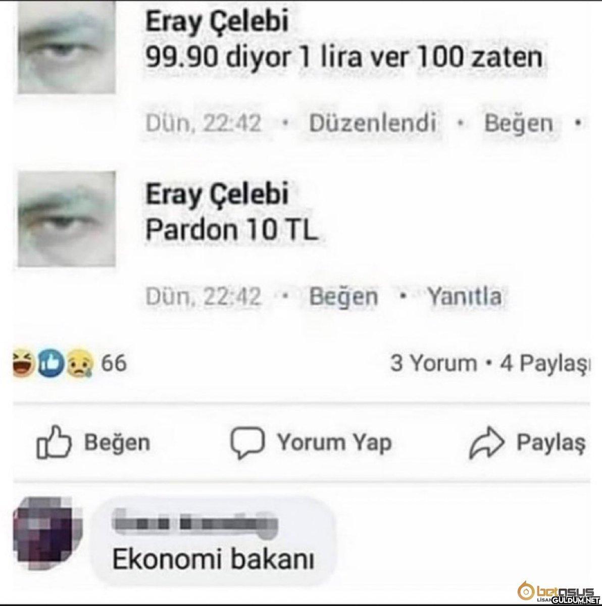This screenshot has height=606, width=602.
Task: Open the 4 Paylaşım shares count
Action: point(544,363)
